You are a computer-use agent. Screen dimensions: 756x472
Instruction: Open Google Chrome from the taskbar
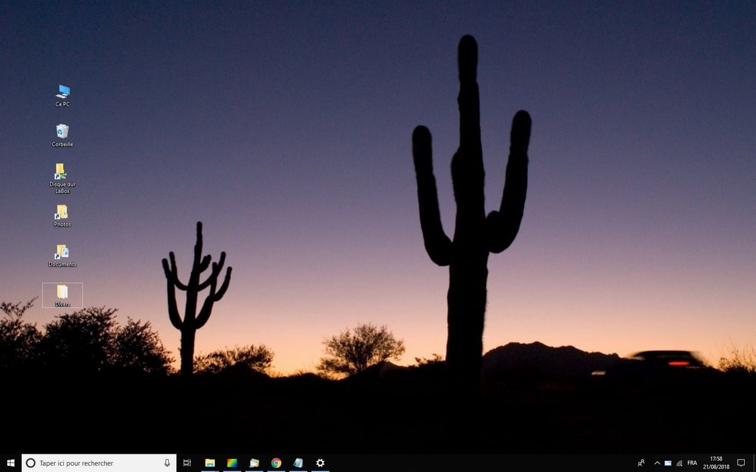[276, 463]
